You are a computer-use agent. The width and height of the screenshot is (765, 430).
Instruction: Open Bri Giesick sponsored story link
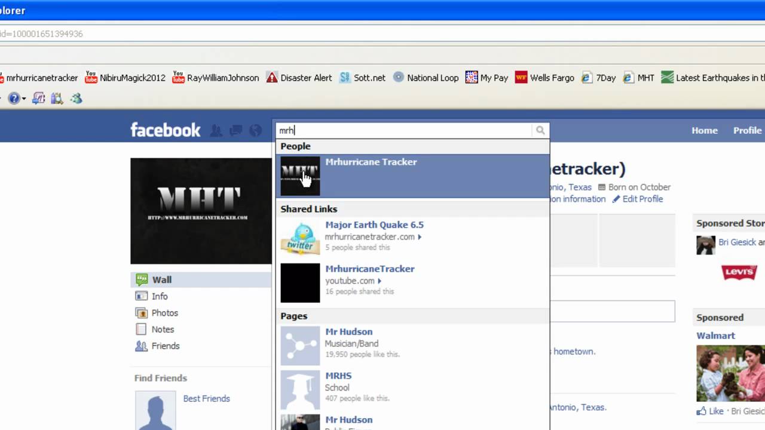[737, 242]
